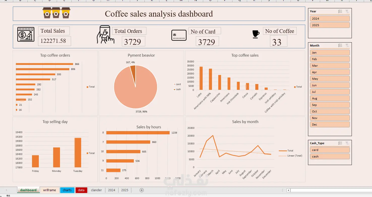Click the Monday bar in day chart

coord(56,157)
